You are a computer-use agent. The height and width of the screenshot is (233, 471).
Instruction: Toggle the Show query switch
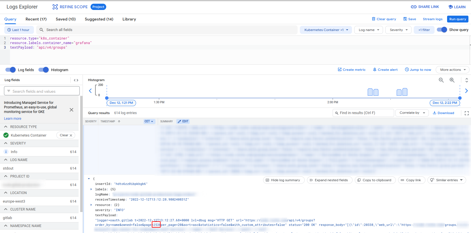[x=442, y=30]
